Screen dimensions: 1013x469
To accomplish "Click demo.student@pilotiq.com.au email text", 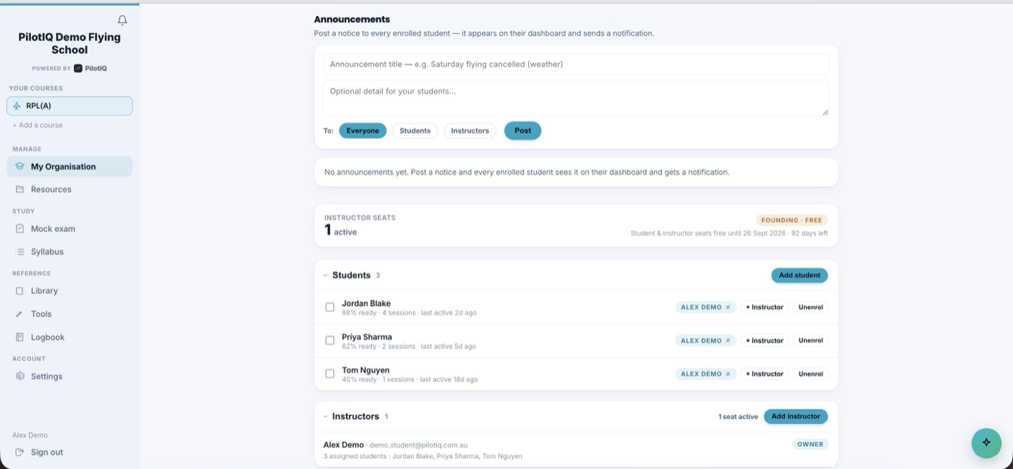I will 418,445.
